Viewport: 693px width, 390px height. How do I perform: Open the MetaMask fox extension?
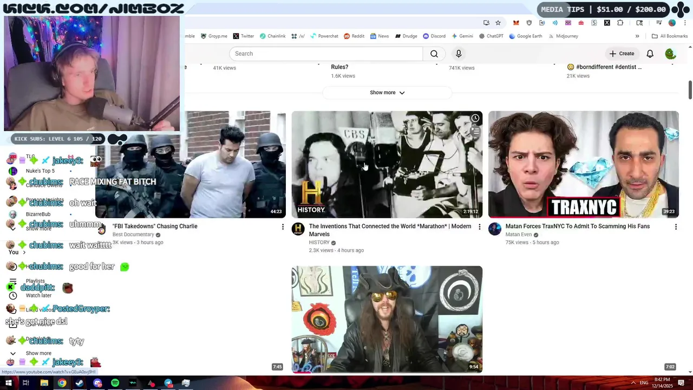click(x=516, y=23)
